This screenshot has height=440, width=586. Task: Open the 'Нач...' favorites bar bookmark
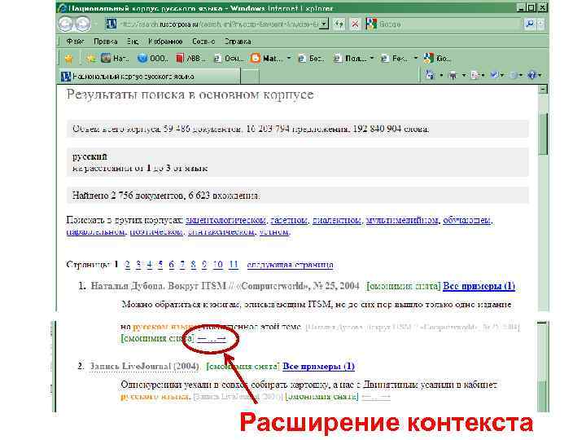(115, 59)
